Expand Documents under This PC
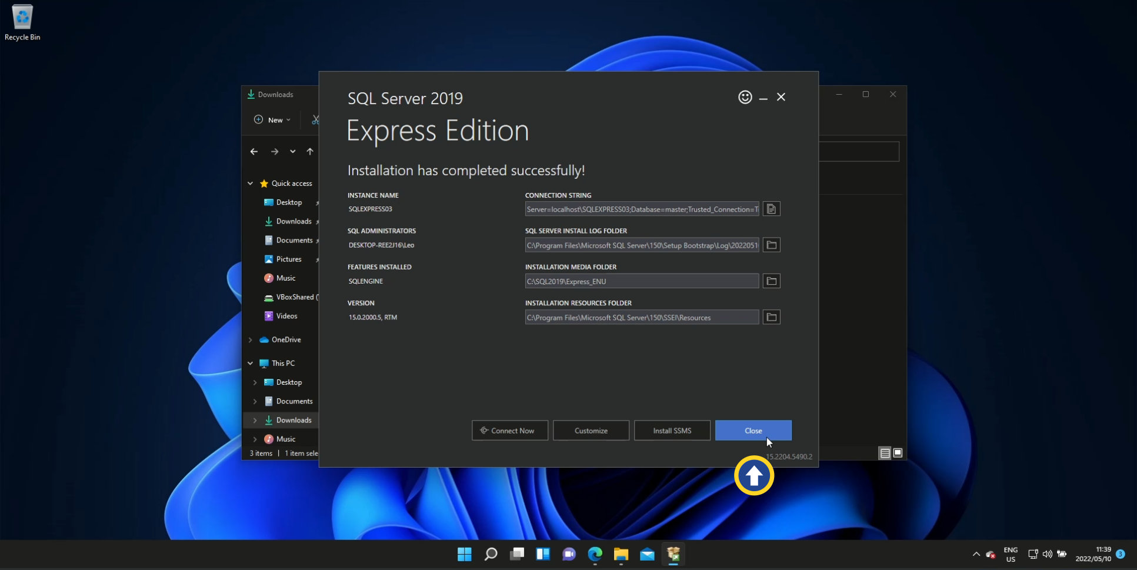 (x=255, y=401)
